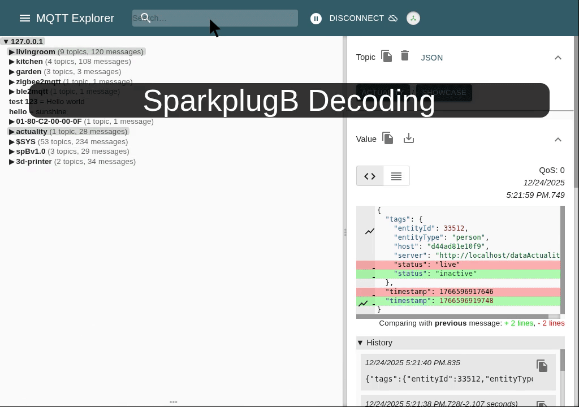The image size is (579, 407).
Task: Open the navigation hamburger menu
Action: tap(25, 18)
